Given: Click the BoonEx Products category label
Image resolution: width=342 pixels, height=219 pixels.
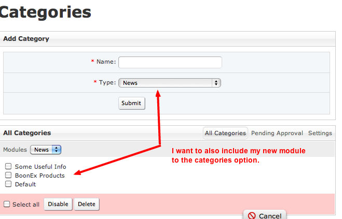Looking at the screenshot, I should pyautogui.click(x=40, y=175).
